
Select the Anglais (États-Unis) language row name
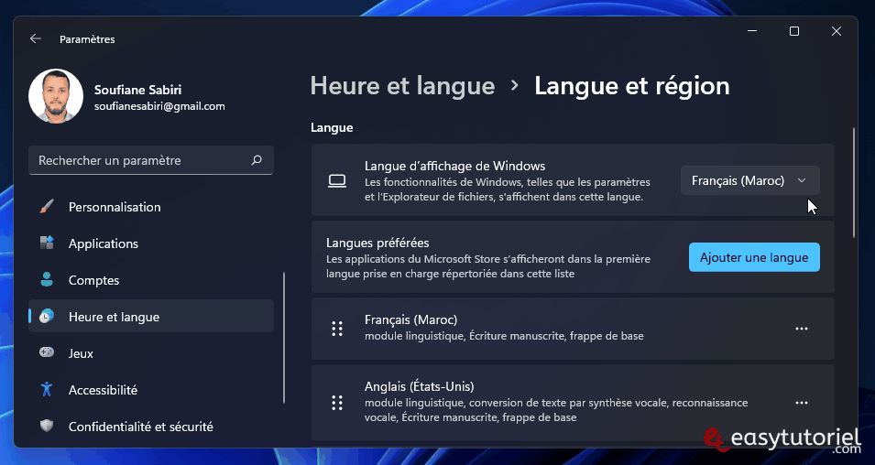419,386
